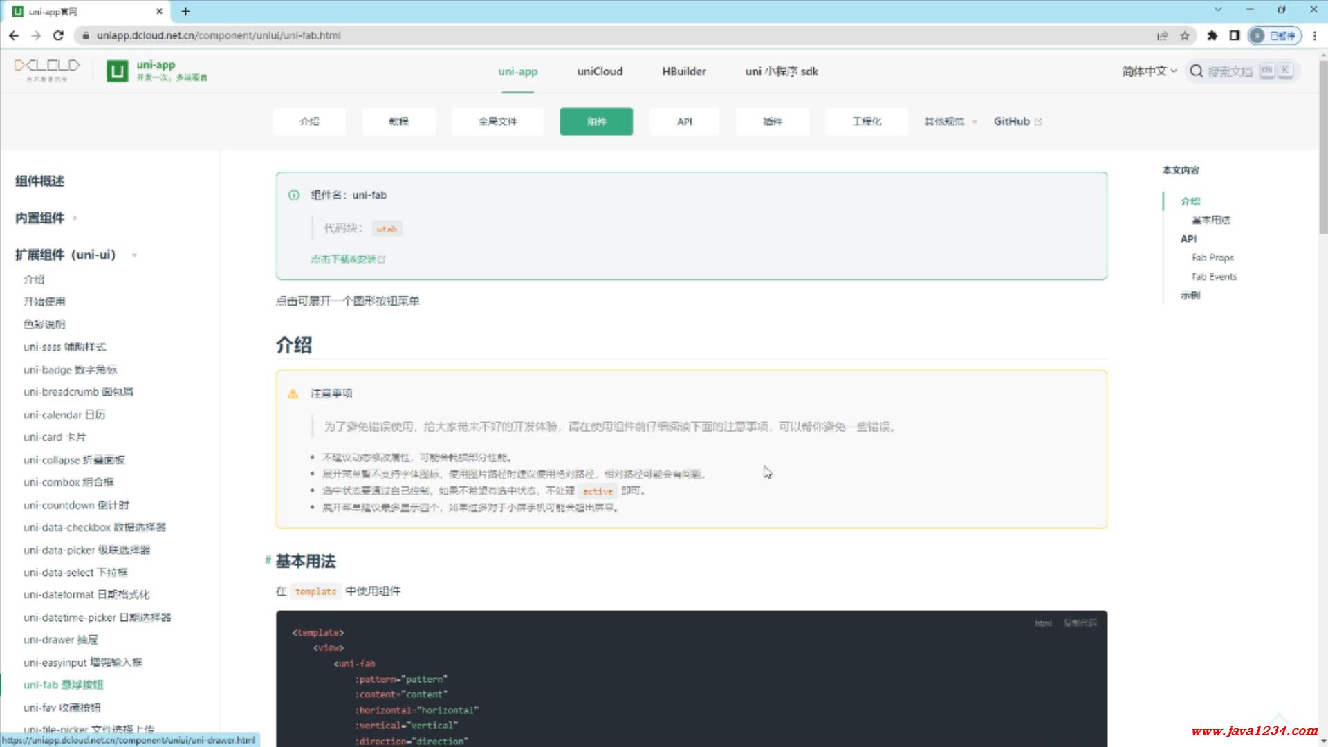Open 色彩说明 in the sidebar
This screenshot has height=747, width=1328.
pyautogui.click(x=44, y=324)
